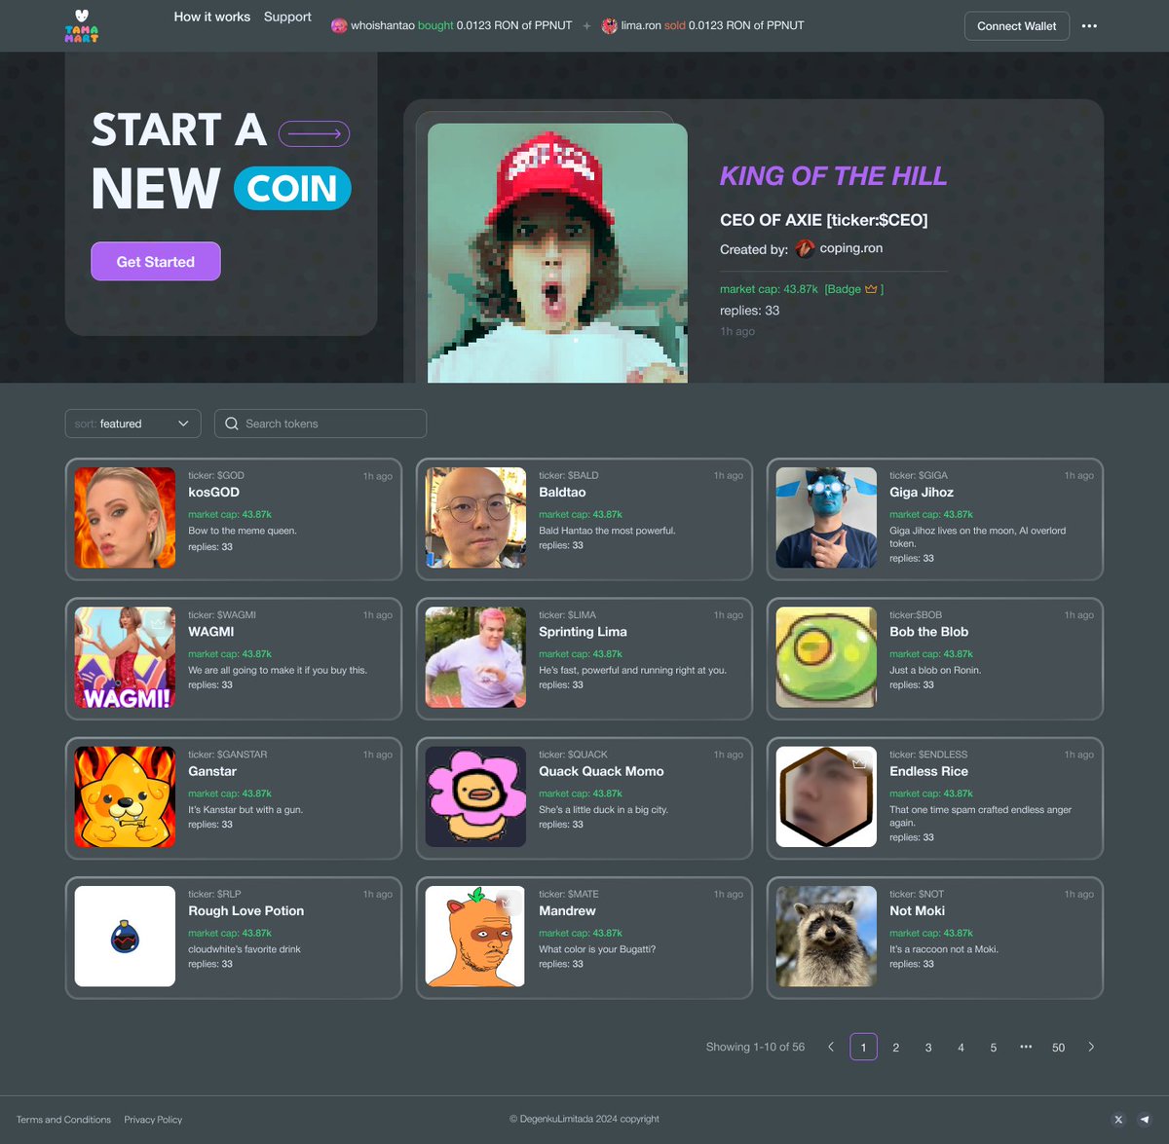Click the Mandrew token name
The height and width of the screenshot is (1144, 1169).
tap(567, 911)
